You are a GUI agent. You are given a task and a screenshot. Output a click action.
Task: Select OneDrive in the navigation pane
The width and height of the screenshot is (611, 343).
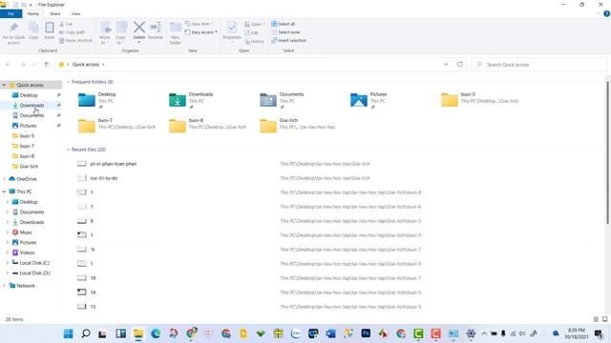[x=27, y=179]
